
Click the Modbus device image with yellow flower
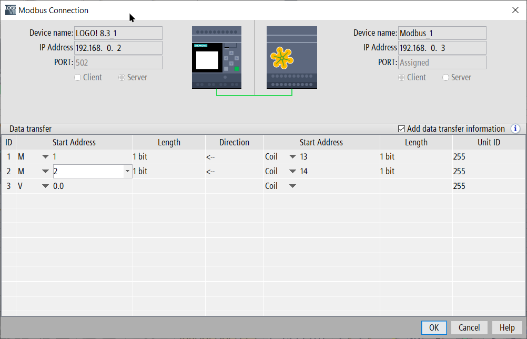tap(292, 58)
